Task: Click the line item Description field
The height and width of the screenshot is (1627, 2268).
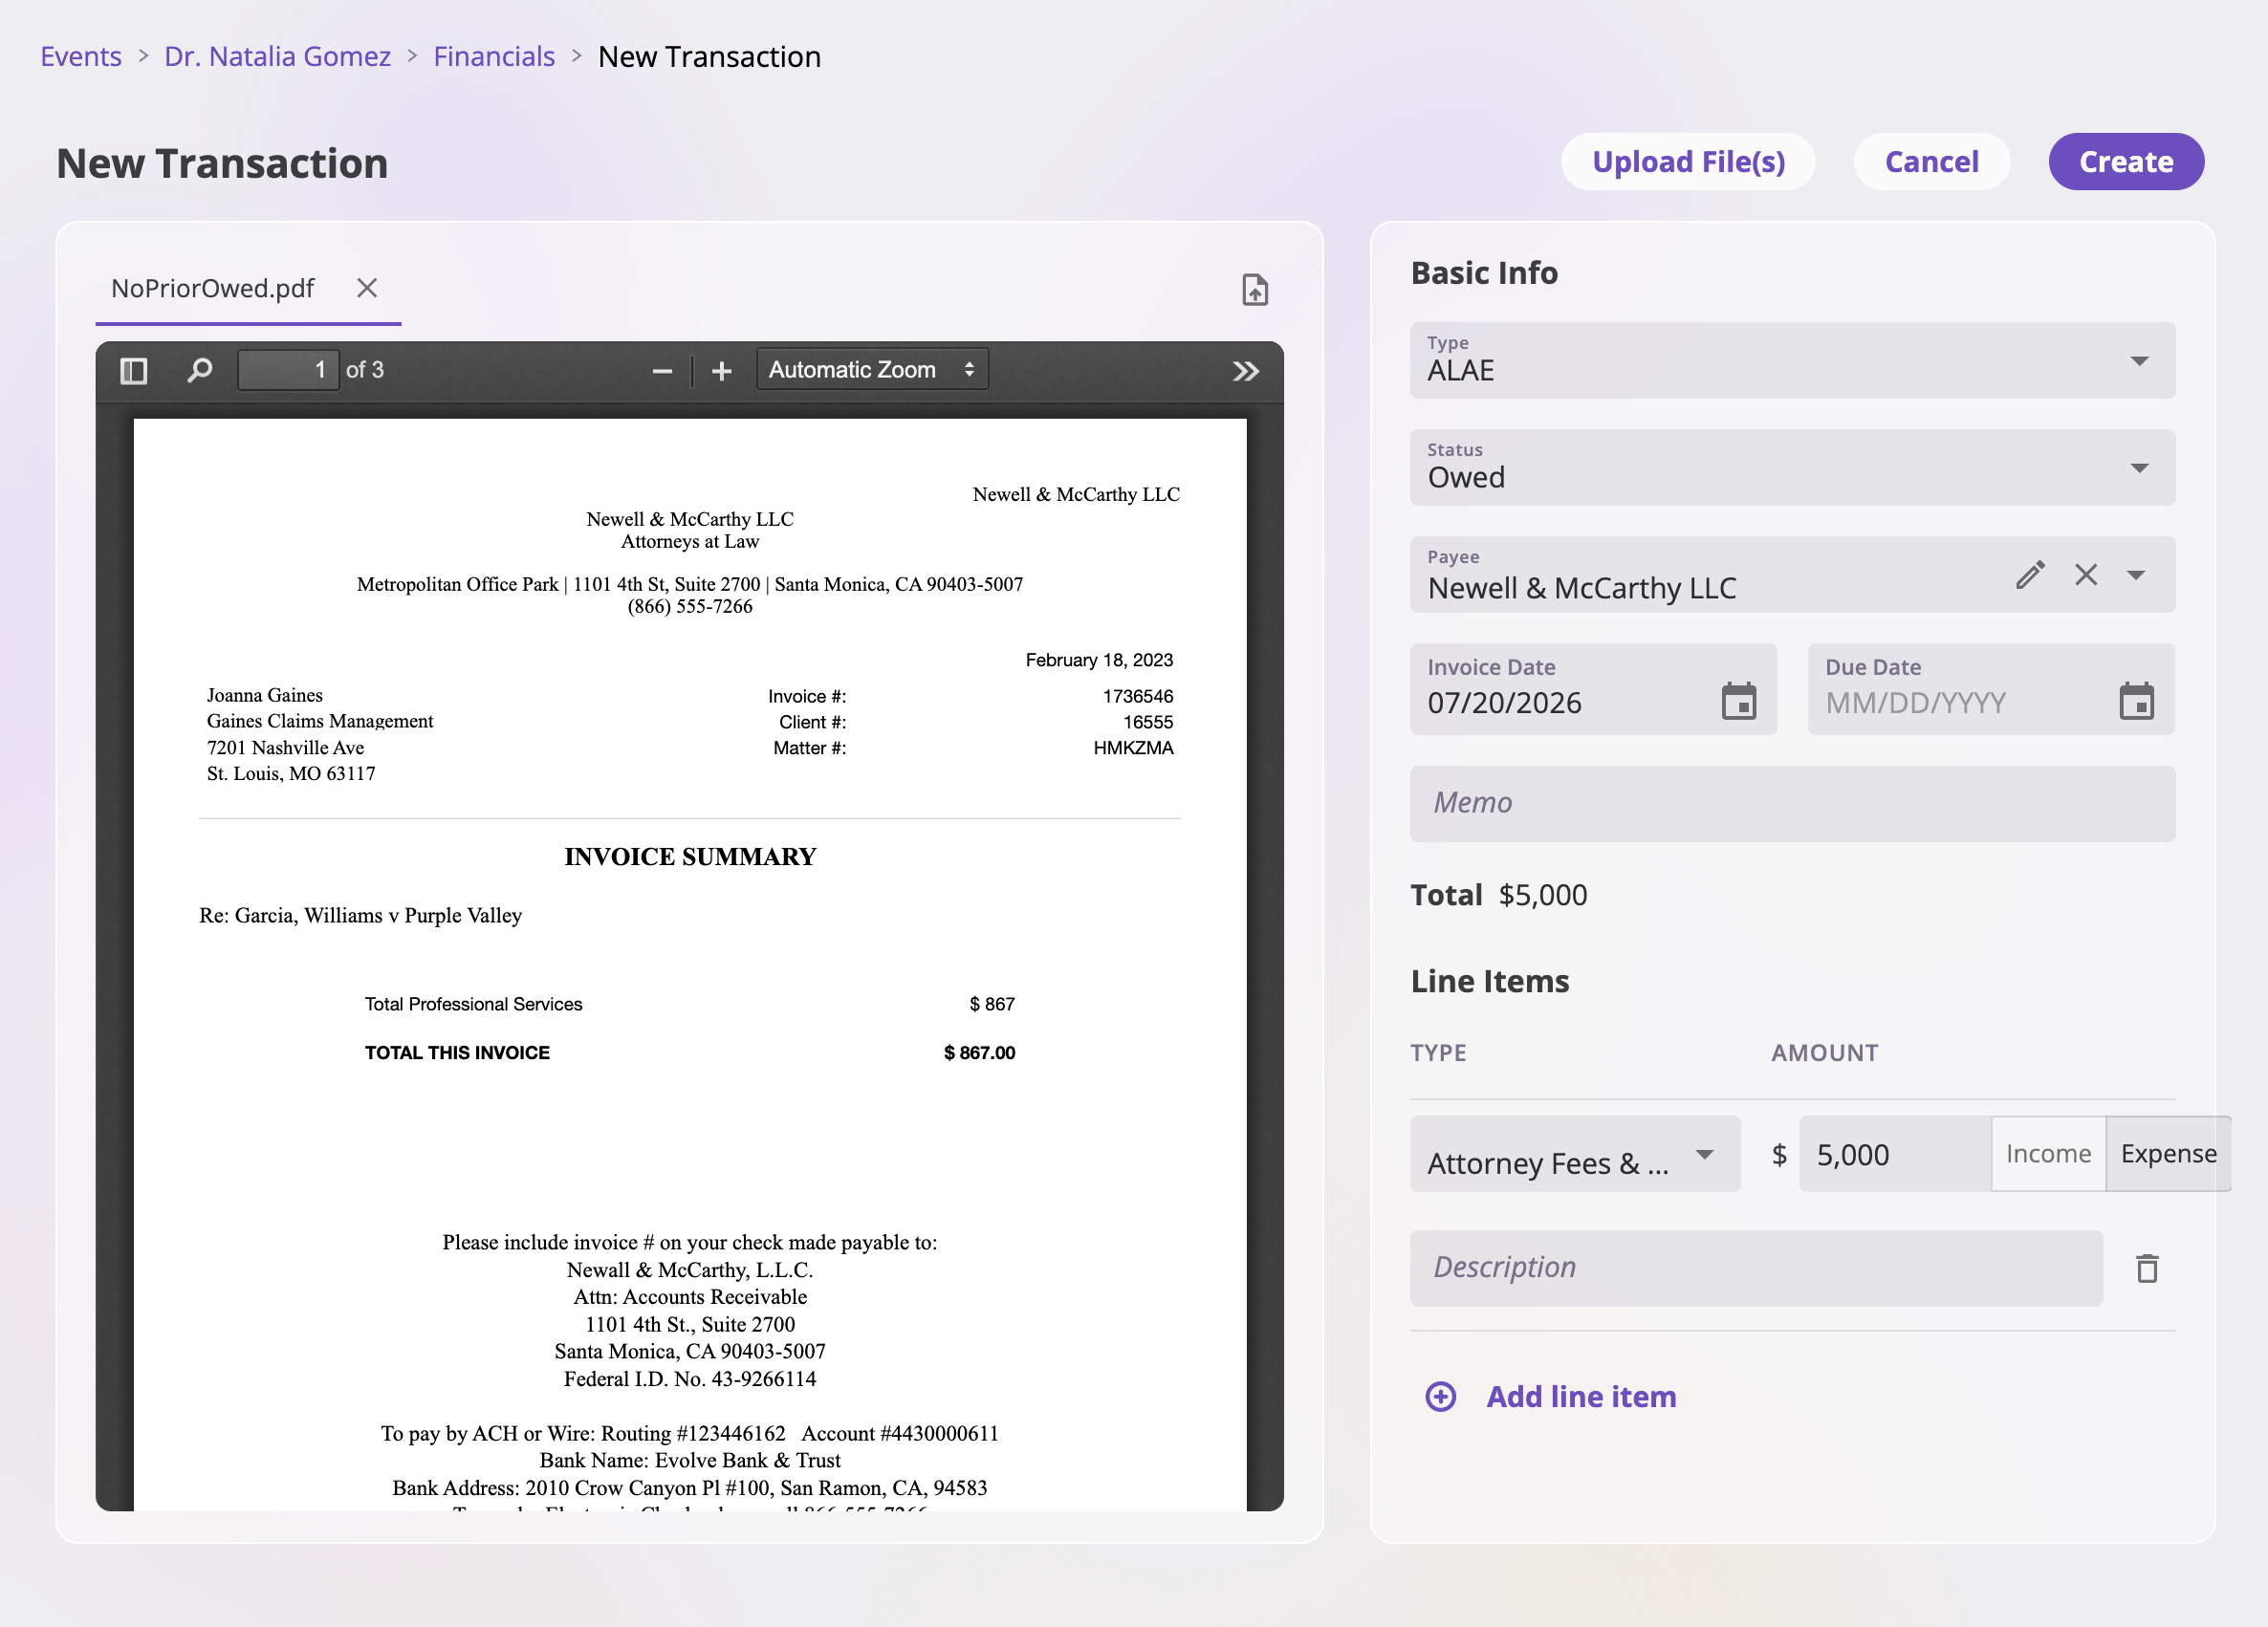Action: (1756, 1268)
